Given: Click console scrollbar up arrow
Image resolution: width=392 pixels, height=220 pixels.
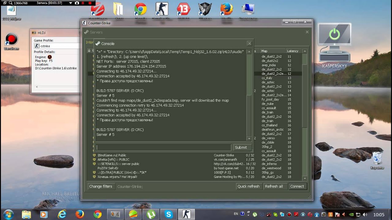Looking at the screenshot, I should [249, 51].
